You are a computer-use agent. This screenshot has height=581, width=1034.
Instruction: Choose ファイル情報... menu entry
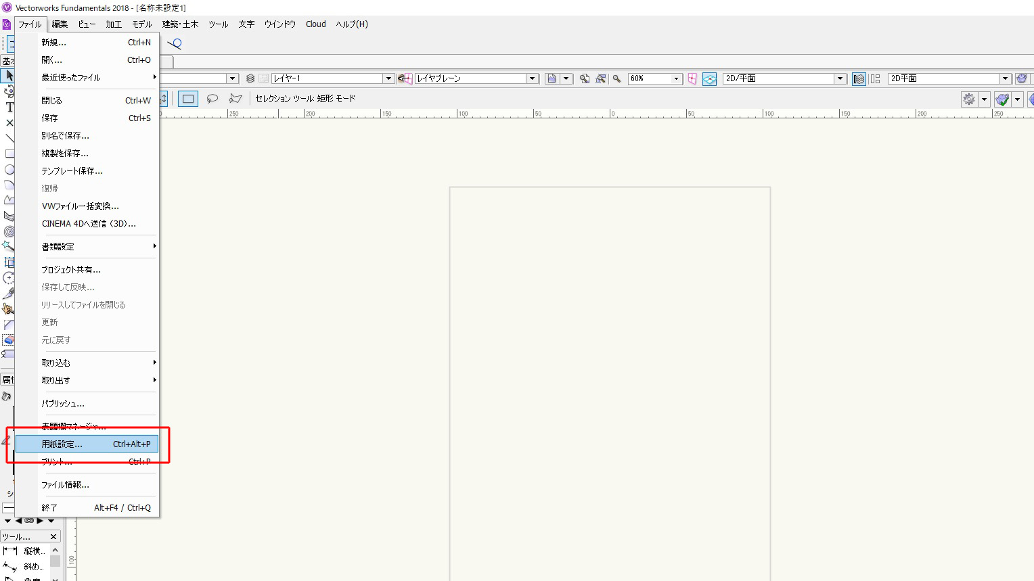(x=87, y=484)
